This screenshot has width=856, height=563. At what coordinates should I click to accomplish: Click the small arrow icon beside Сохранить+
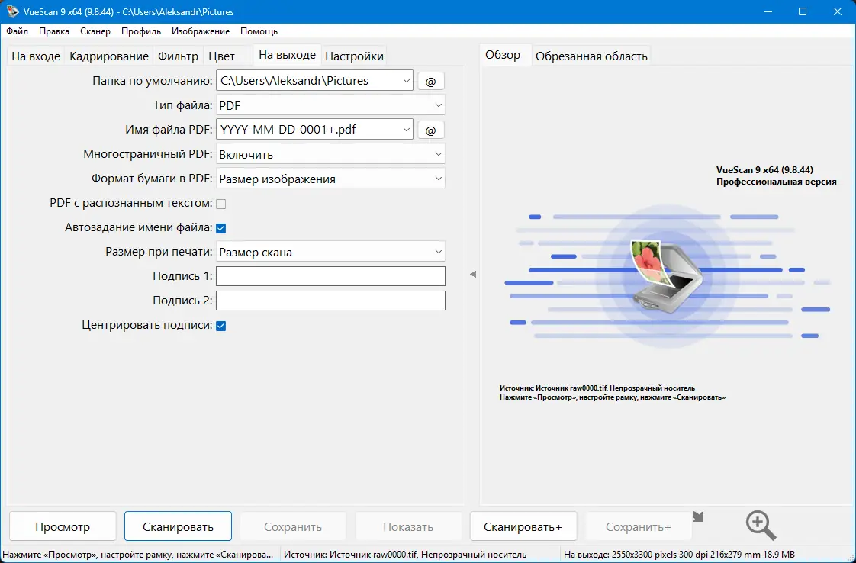[x=698, y=516]
